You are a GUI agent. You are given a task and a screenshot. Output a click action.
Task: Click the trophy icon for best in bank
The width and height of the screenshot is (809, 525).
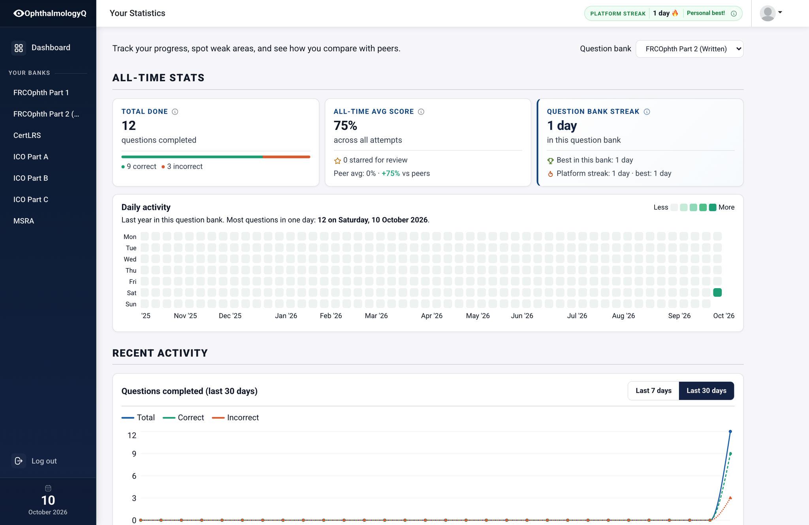pos(550,161)
